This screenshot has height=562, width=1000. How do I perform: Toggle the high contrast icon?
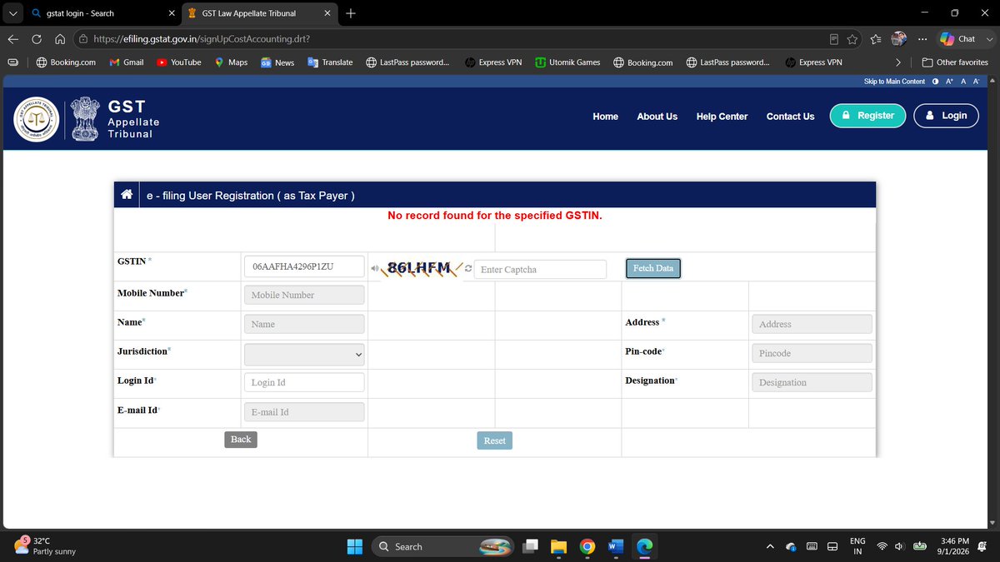tap(936, 82)
